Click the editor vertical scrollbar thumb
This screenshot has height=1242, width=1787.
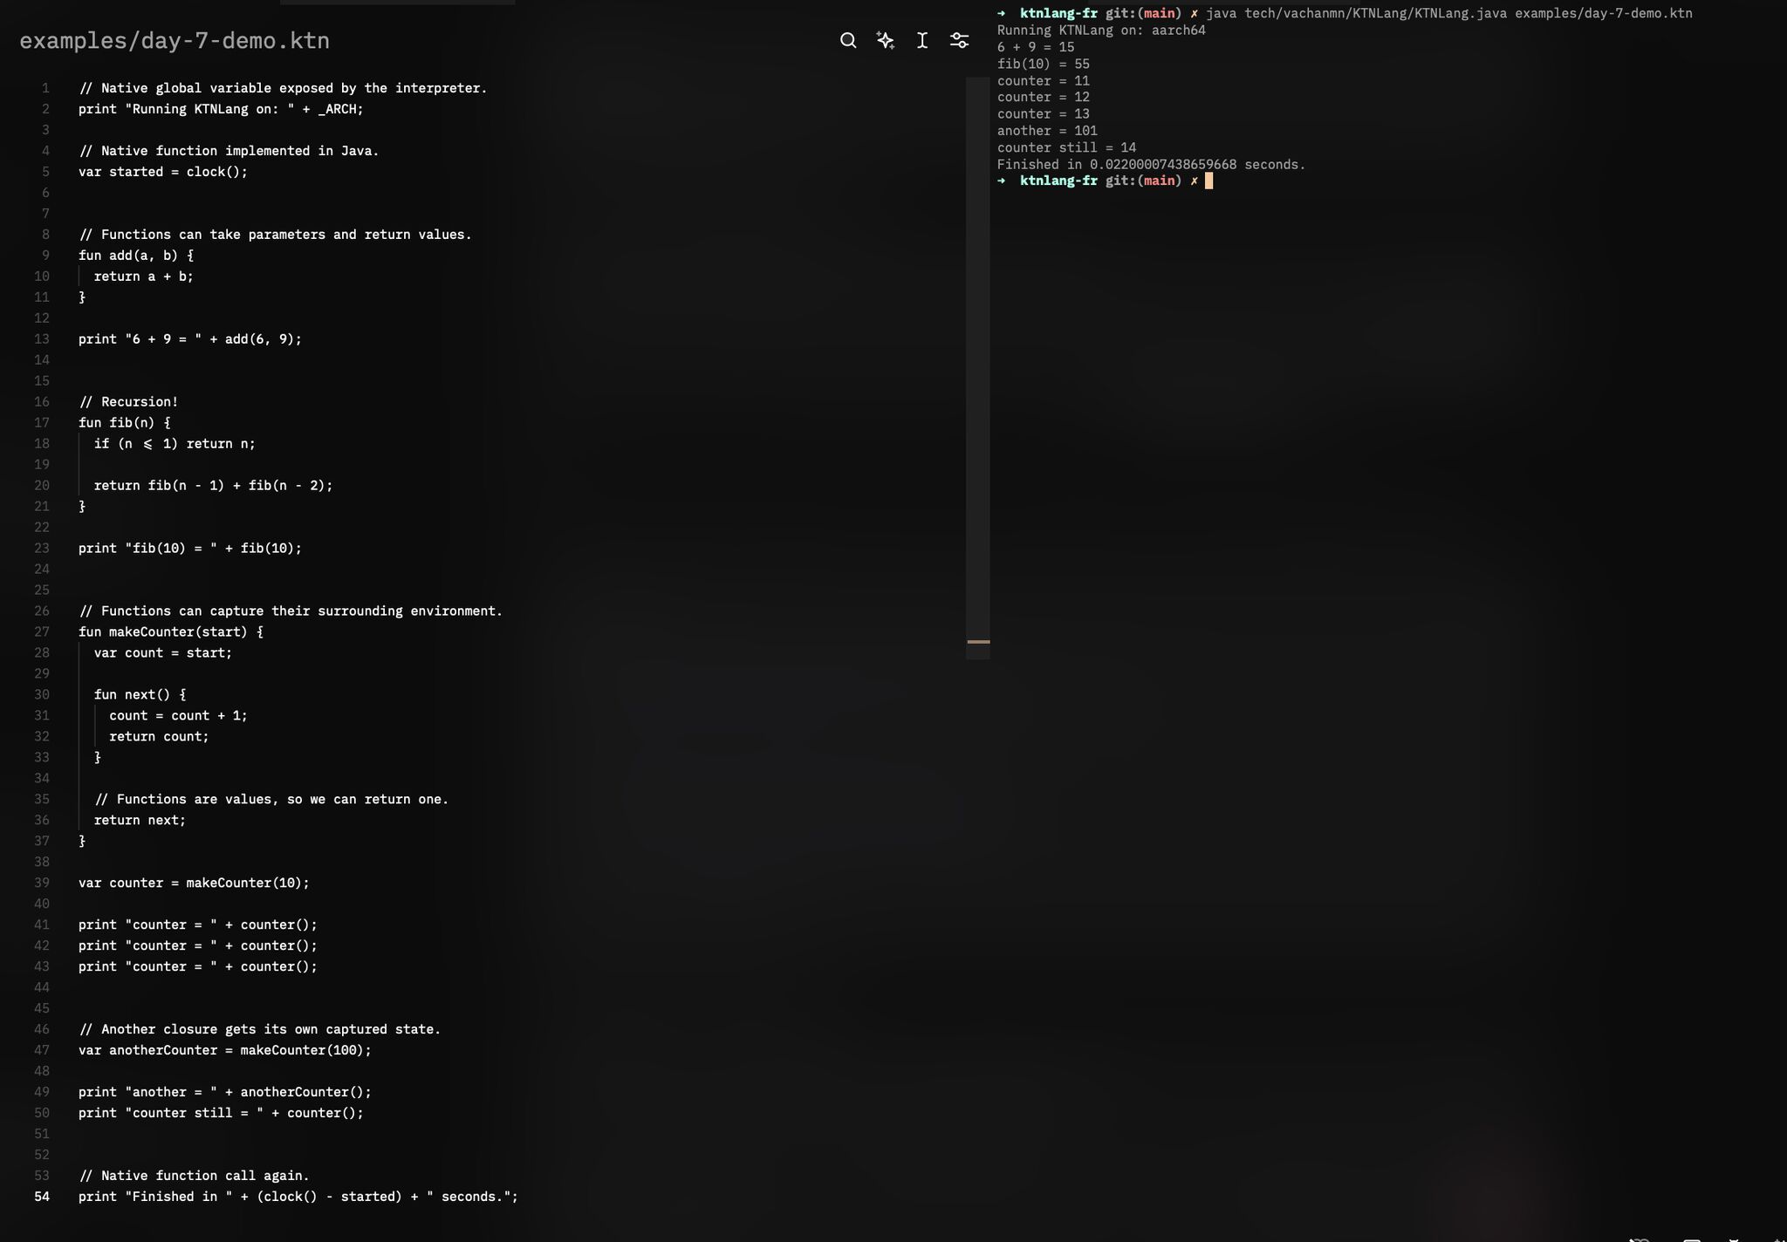[x=977, y=368]
